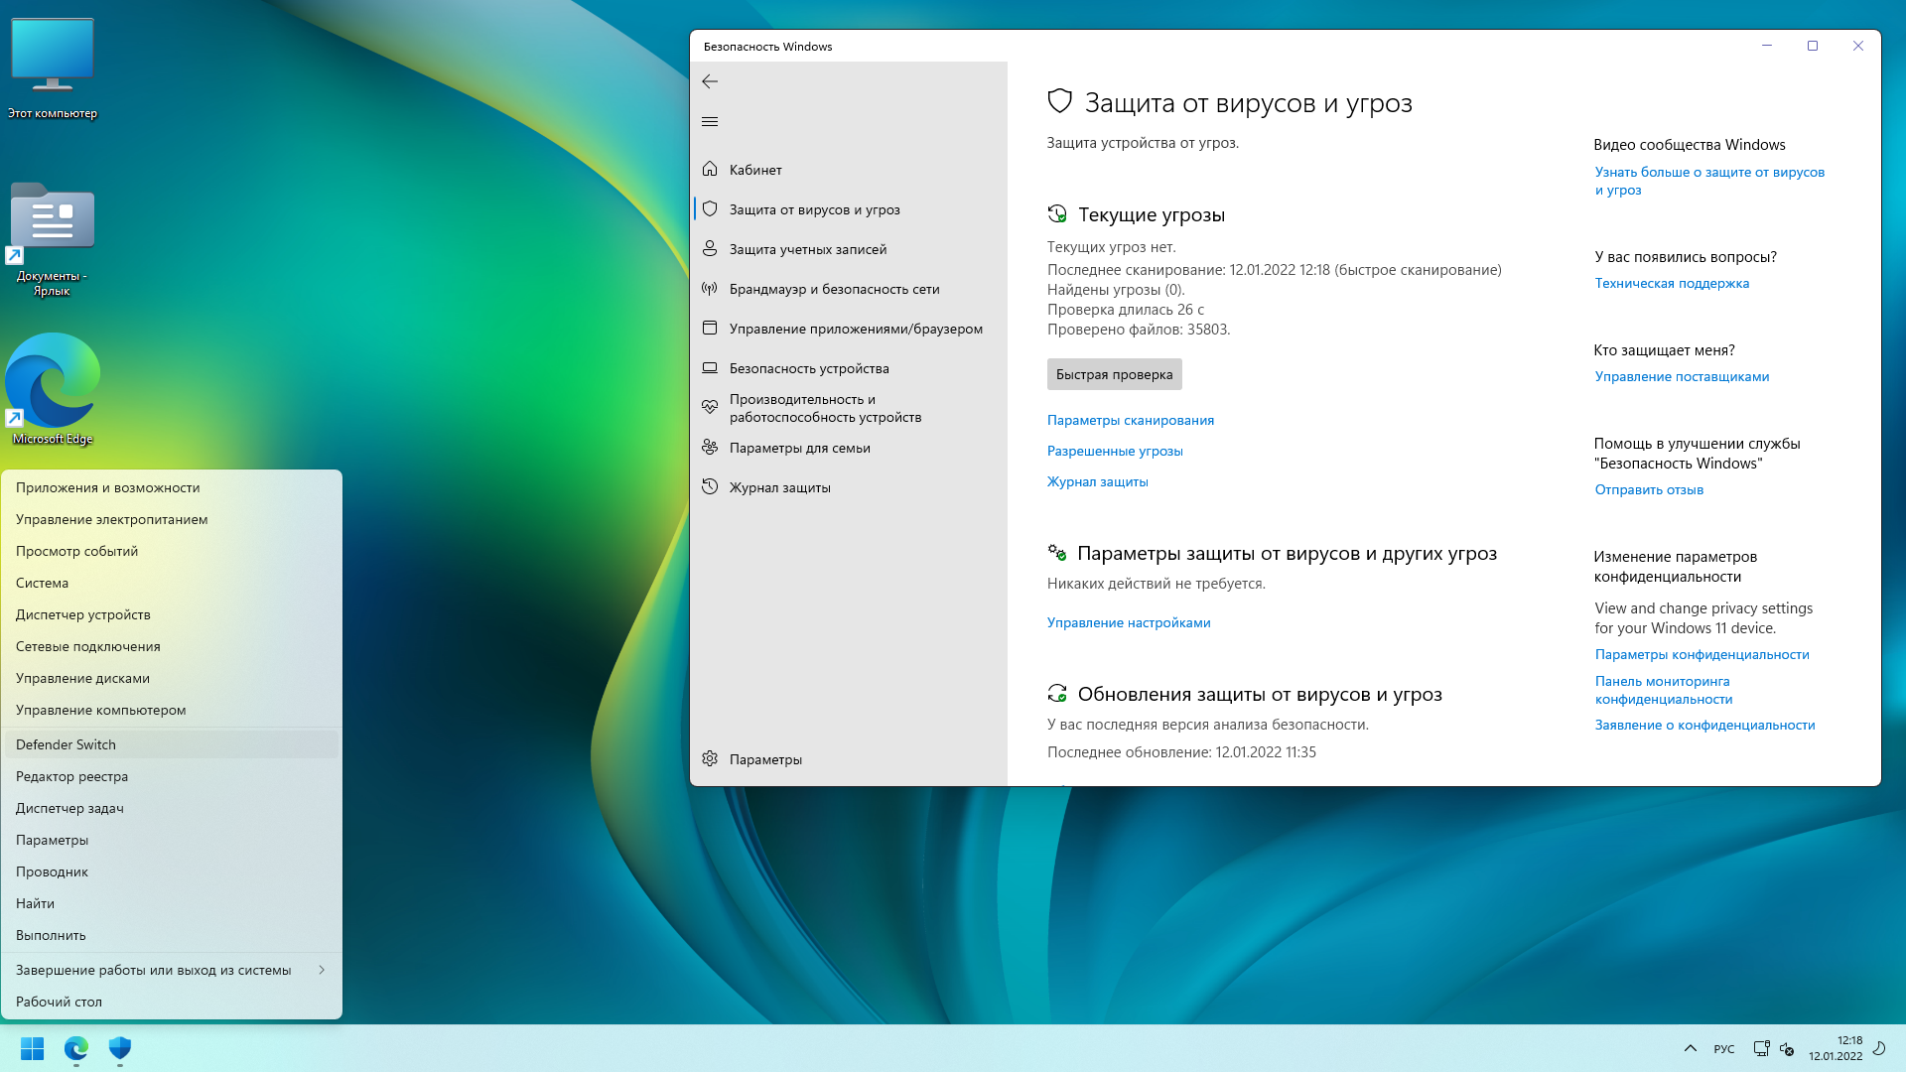Open Диспетчер задач from menu
Viewport: 1906px width, 1072px height.
(172, 808)
